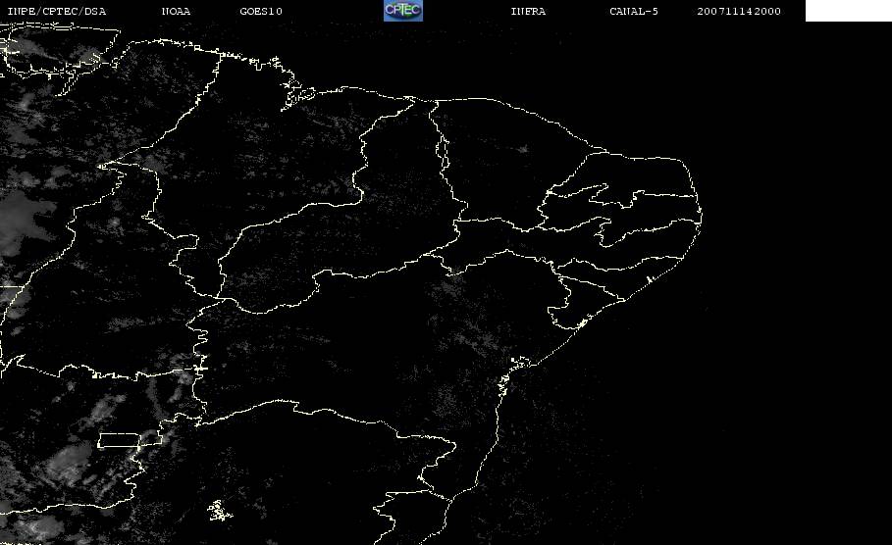Click the GOES10 satellite label

pos(261,12)
